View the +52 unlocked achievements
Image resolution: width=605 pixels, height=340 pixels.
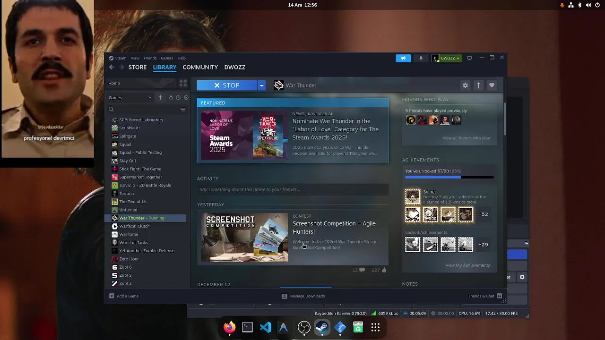(x=483, y=214)
